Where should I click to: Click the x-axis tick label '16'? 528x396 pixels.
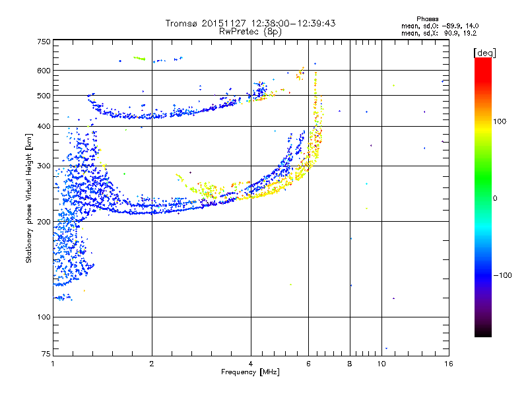[x=449, y=364]
